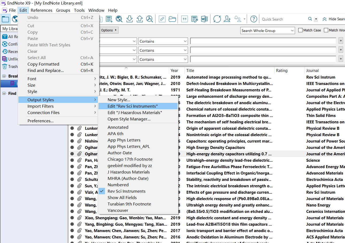Add search row with first plus button

point(341,41)
